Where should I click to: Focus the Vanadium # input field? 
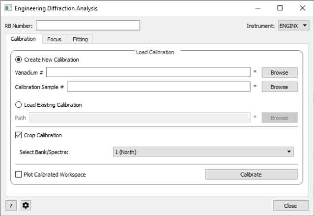[x=148, y=72]
